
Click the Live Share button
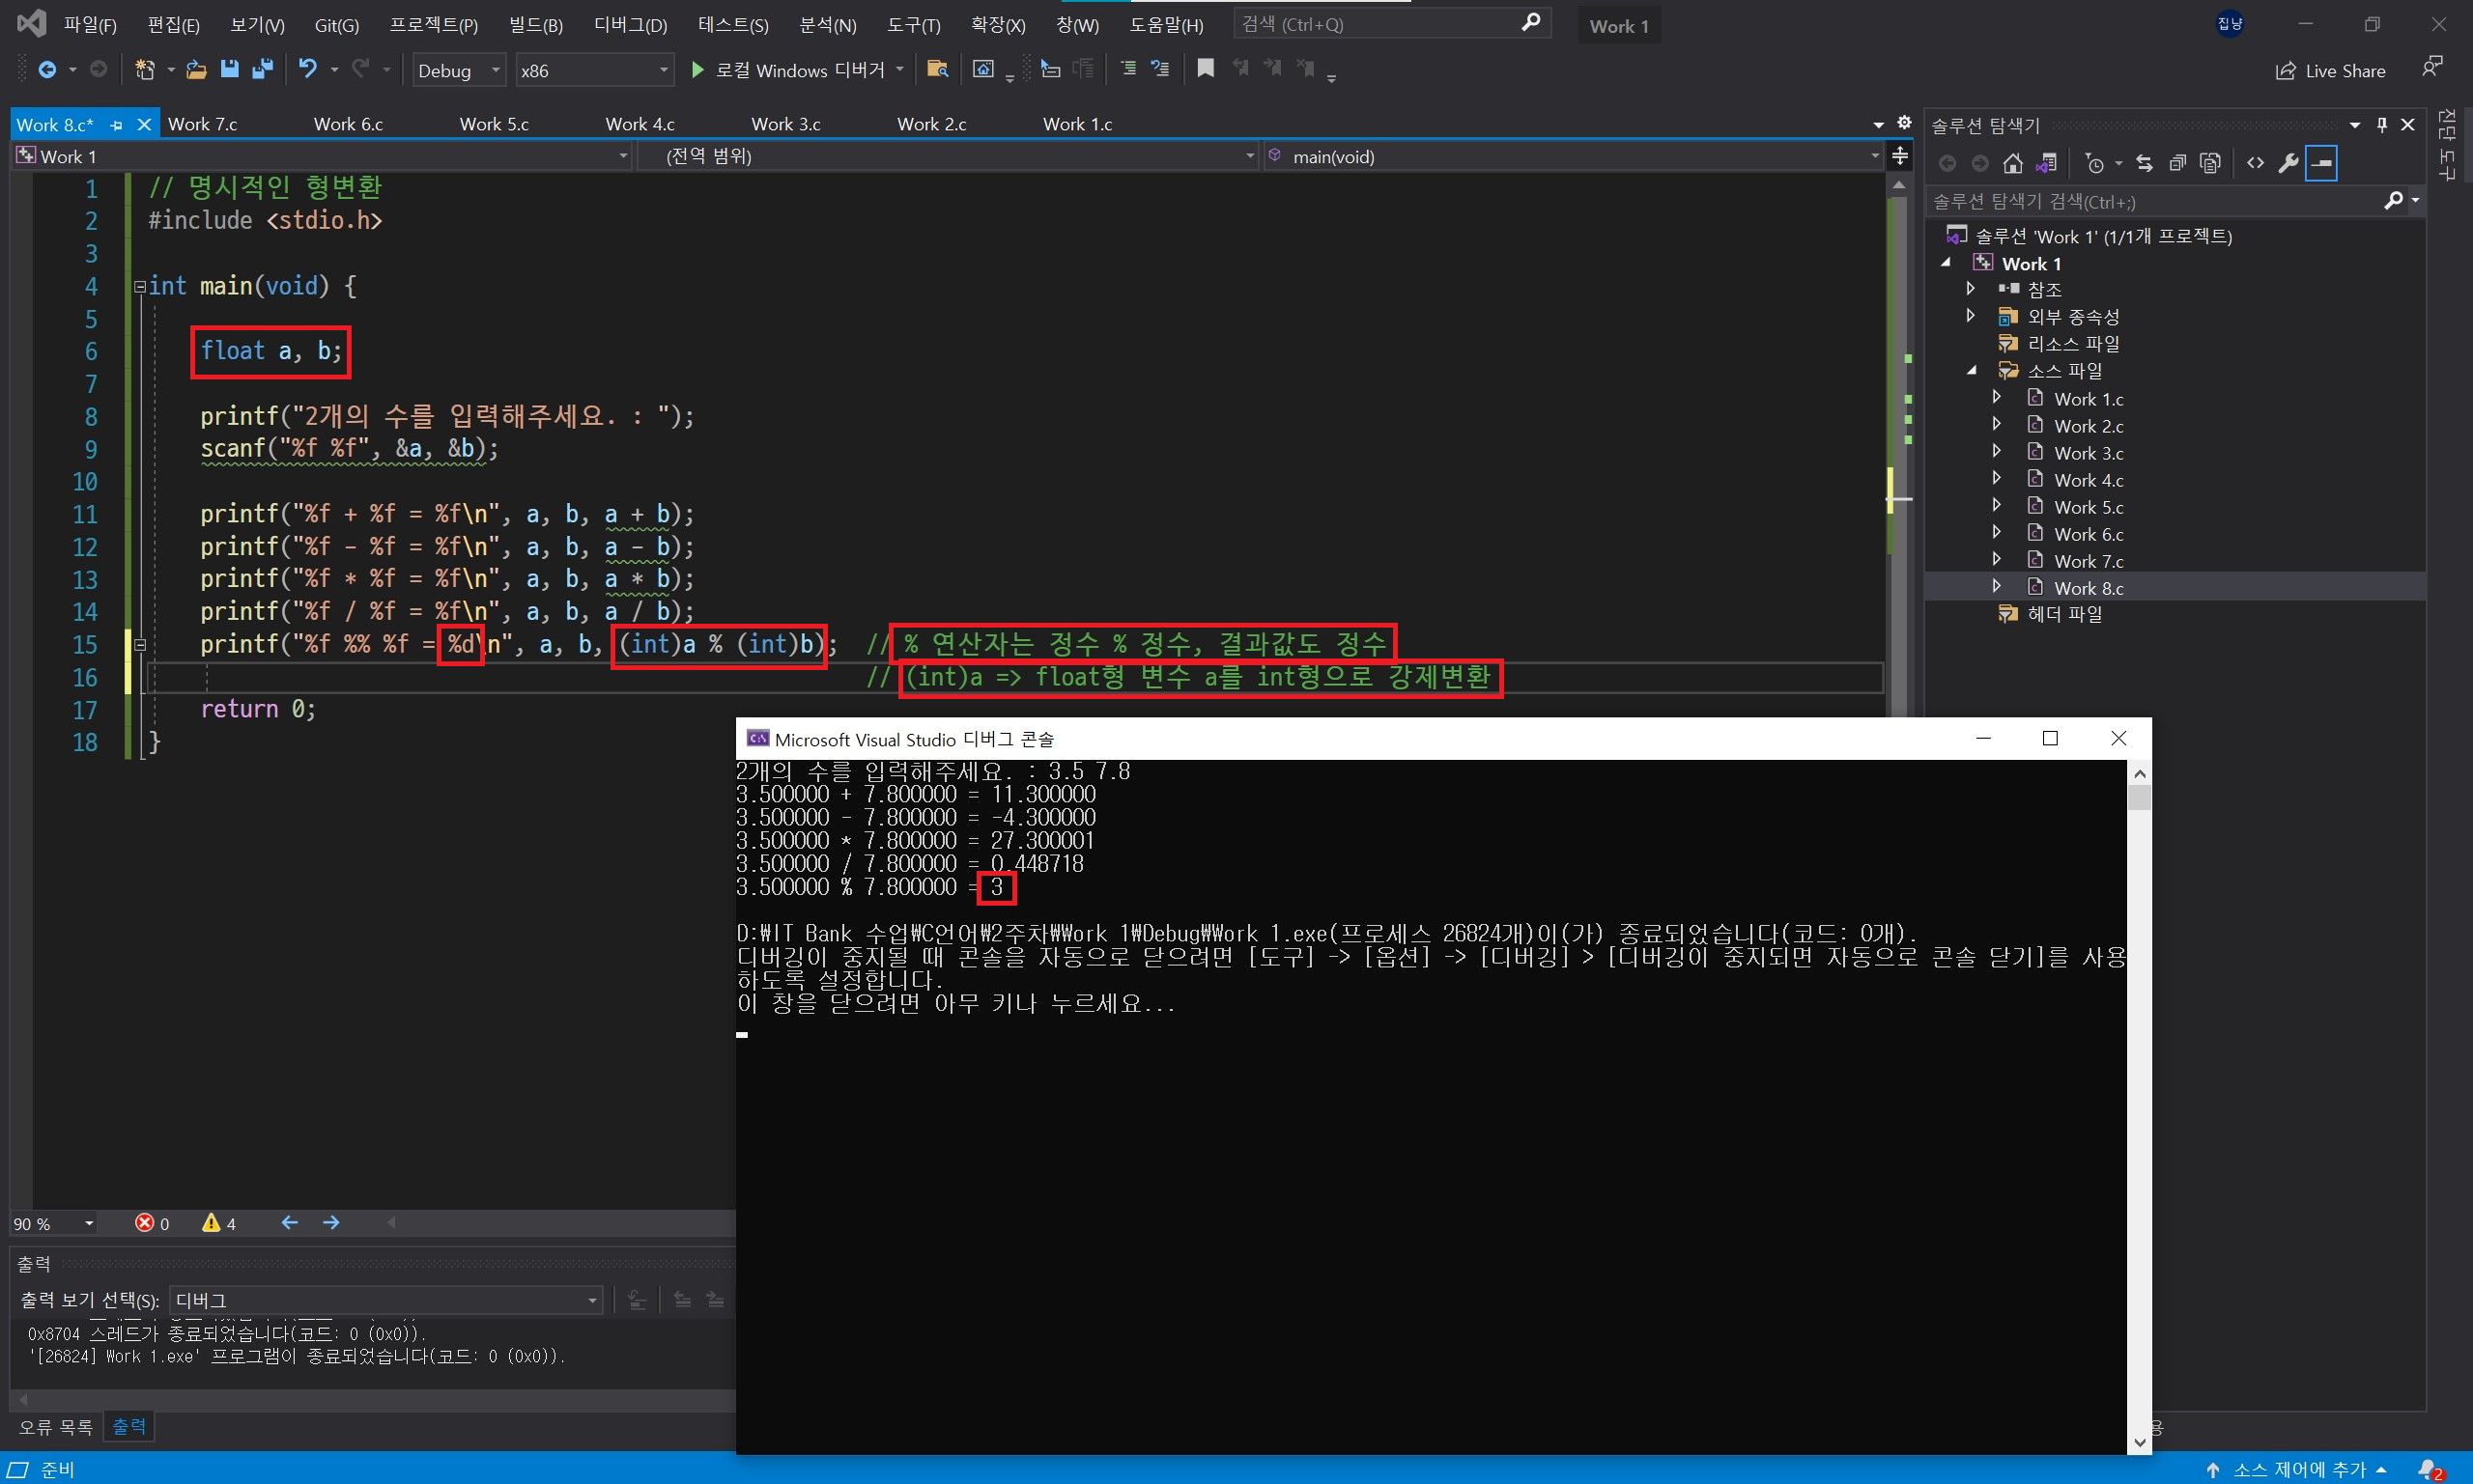click(x=2330, y=71)
